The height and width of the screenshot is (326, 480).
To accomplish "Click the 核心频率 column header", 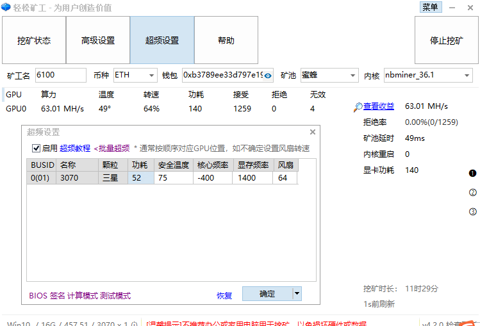I will click(213, 165).
